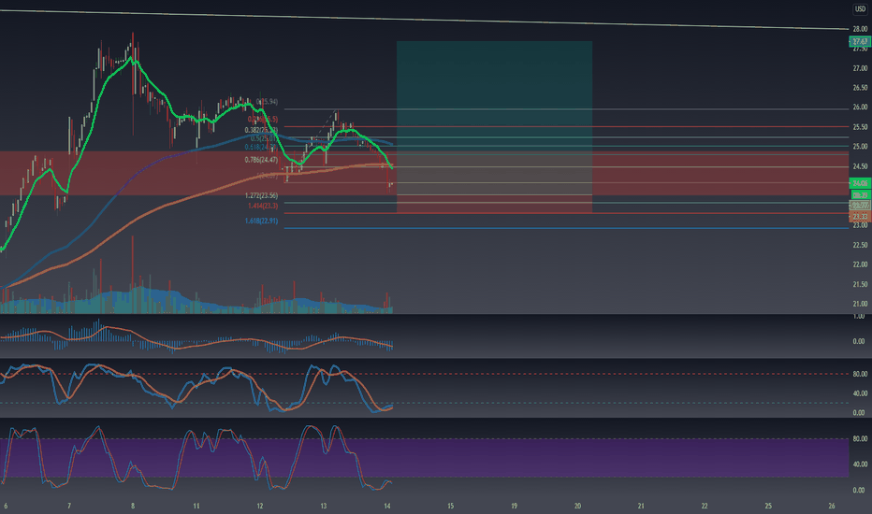Select the red 23.33 stop price tag

tap(860, 216)
